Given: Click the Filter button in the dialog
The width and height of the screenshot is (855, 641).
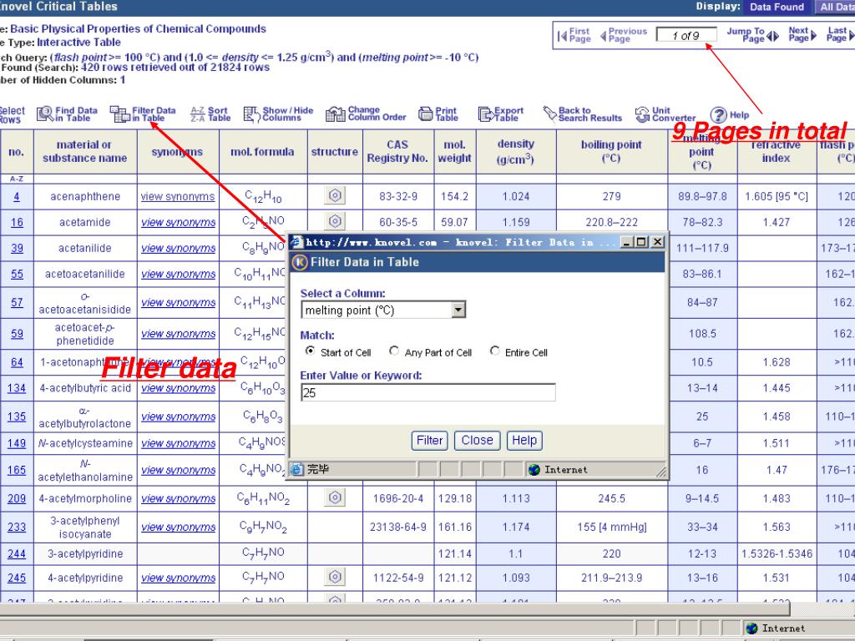Looking at the screenshot, I should tap(430, 441).
